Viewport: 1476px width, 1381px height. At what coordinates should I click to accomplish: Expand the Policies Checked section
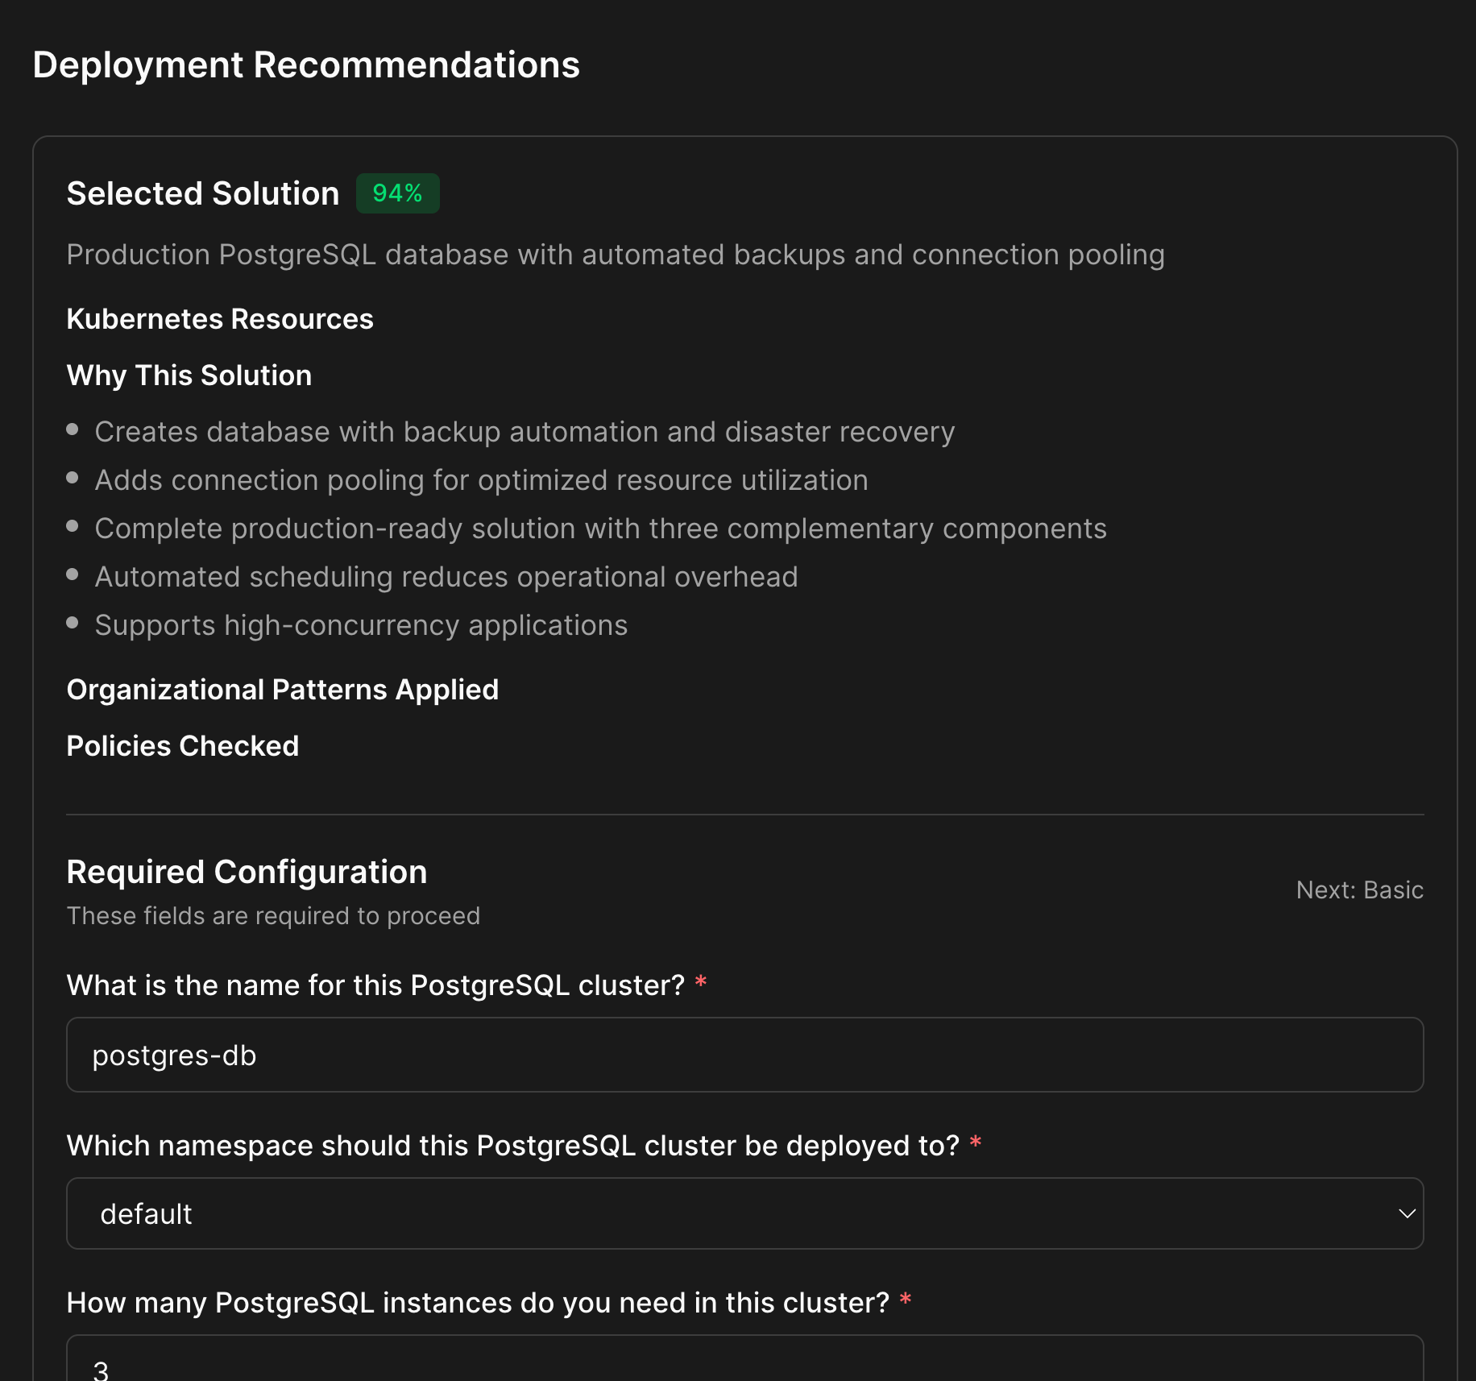pos(183,745)
